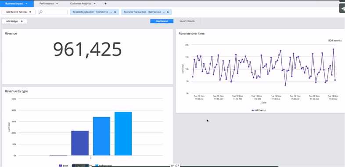Click the 04:07 video timestamp

pos(175,165)
